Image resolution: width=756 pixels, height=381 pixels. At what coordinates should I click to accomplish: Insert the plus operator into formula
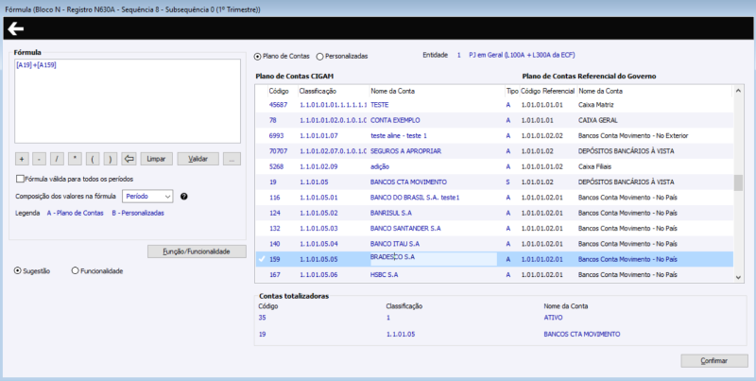23,159
